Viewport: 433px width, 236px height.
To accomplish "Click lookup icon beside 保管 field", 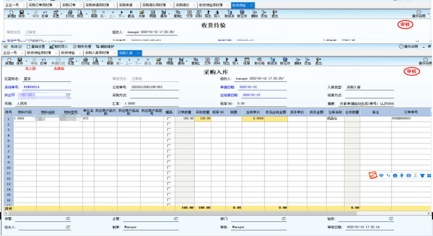I will tap(68, 219).
